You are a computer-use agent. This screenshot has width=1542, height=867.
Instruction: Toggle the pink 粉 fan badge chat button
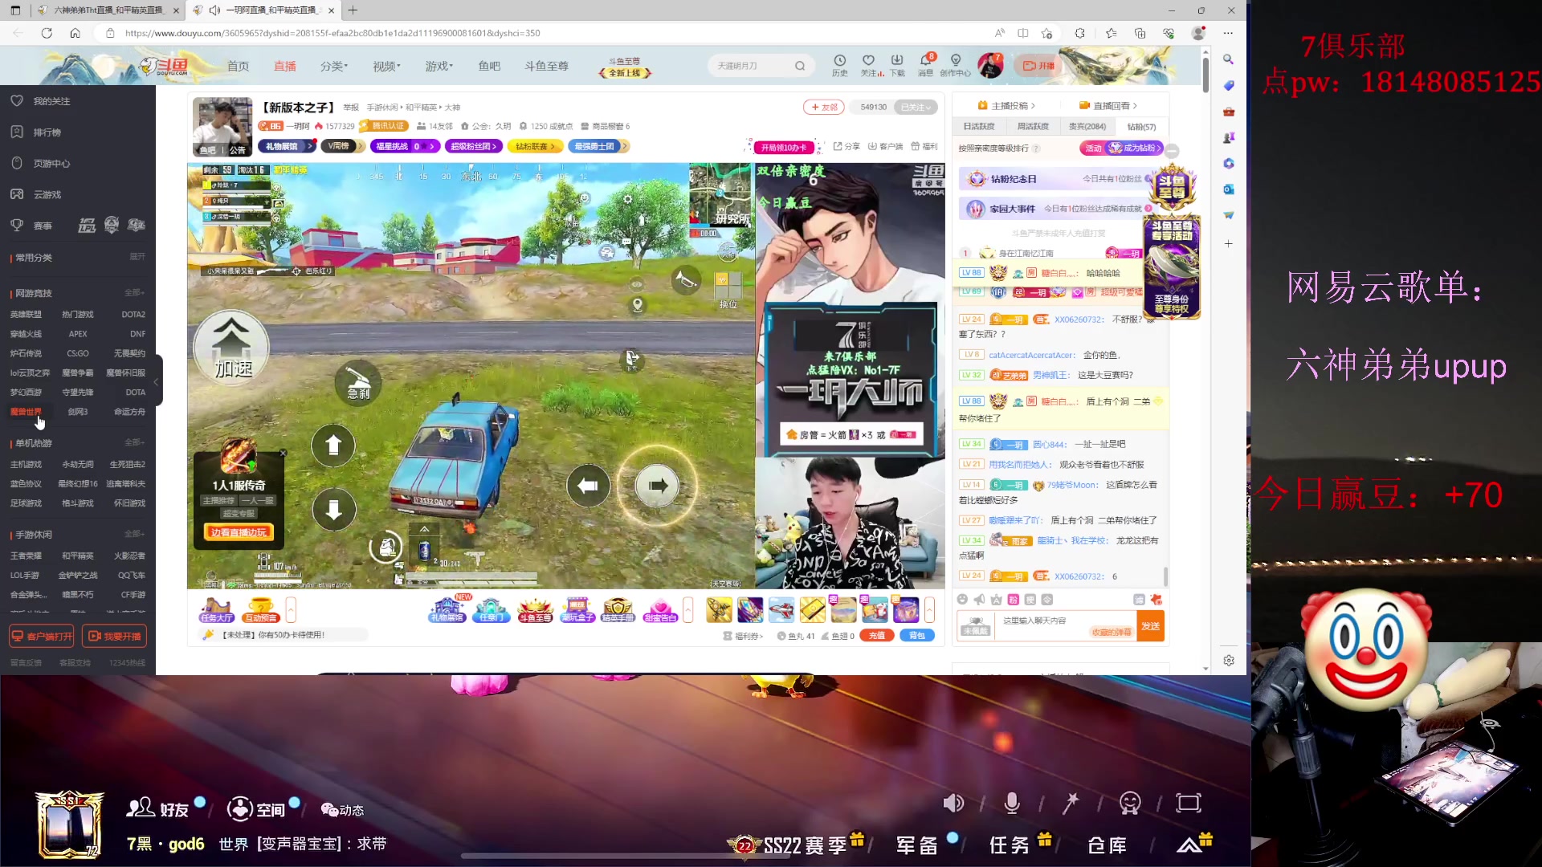pos(1013,600)
